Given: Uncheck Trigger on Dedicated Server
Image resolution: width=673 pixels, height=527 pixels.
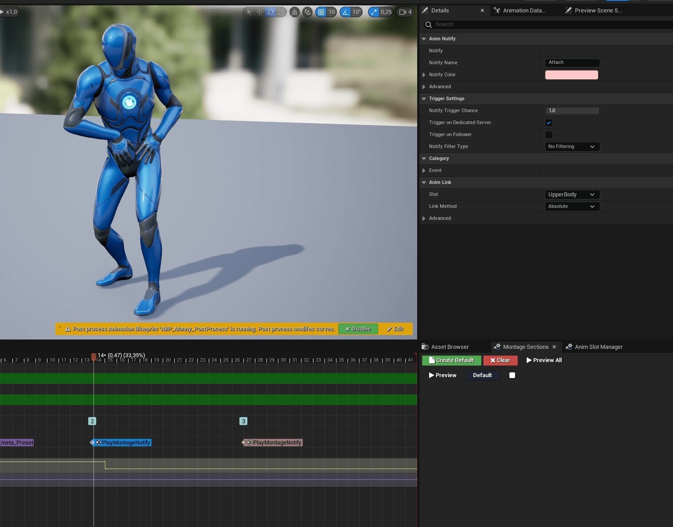Looking at the screenshot, I should click(549, 123).
